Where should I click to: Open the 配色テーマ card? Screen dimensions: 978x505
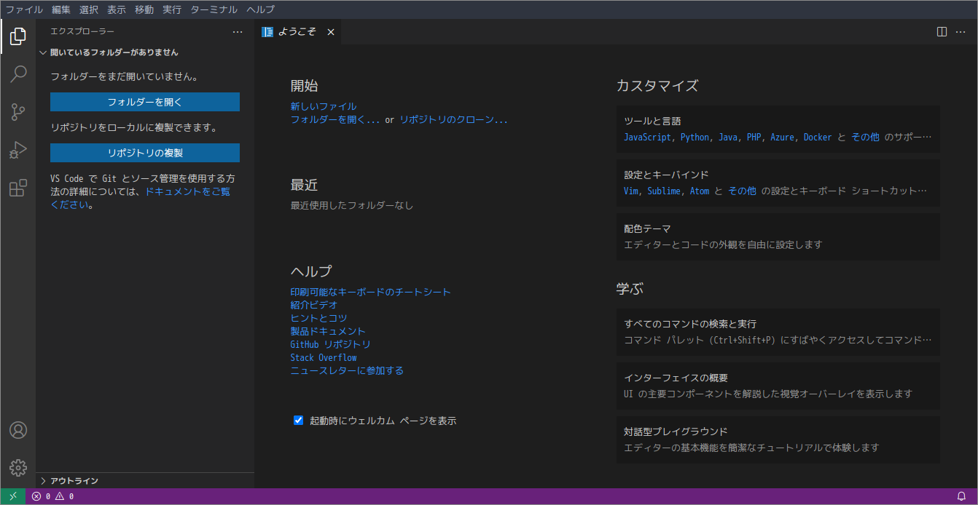(778, 236)
